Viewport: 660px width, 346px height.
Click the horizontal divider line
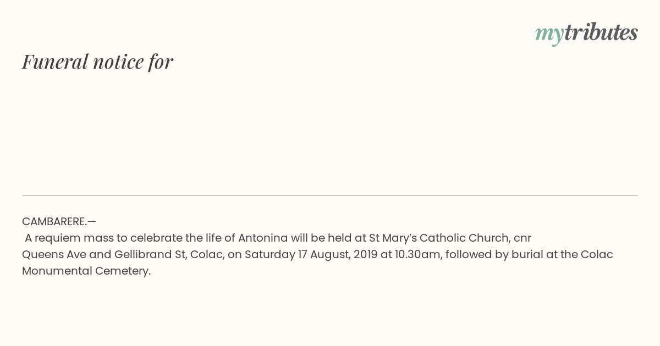coord(330,195)
